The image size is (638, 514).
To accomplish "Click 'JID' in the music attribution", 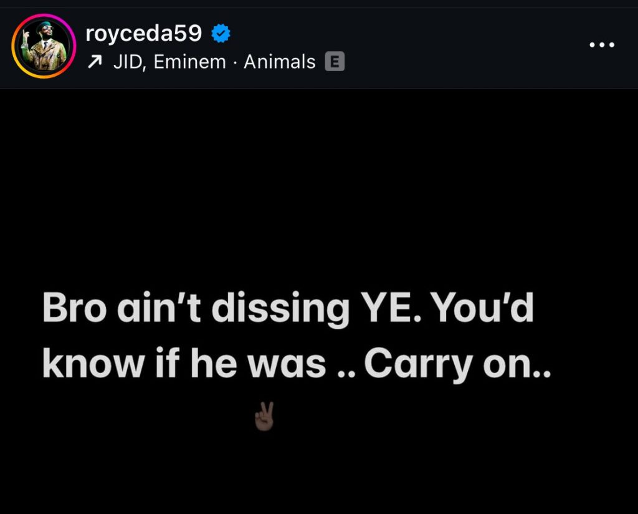I will 128,62.
